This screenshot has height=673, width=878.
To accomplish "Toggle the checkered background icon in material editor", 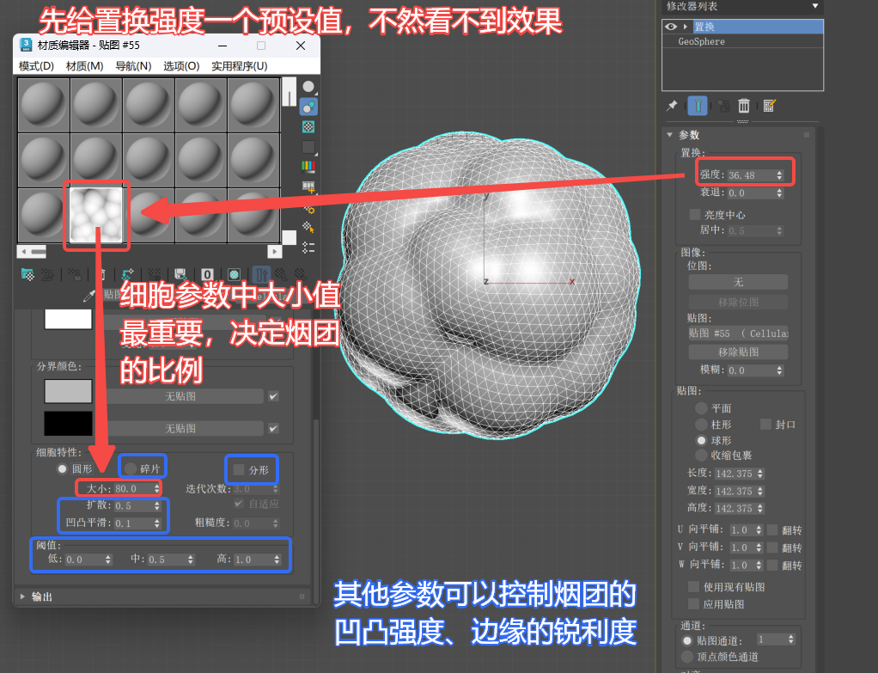I will coord(308,126).
